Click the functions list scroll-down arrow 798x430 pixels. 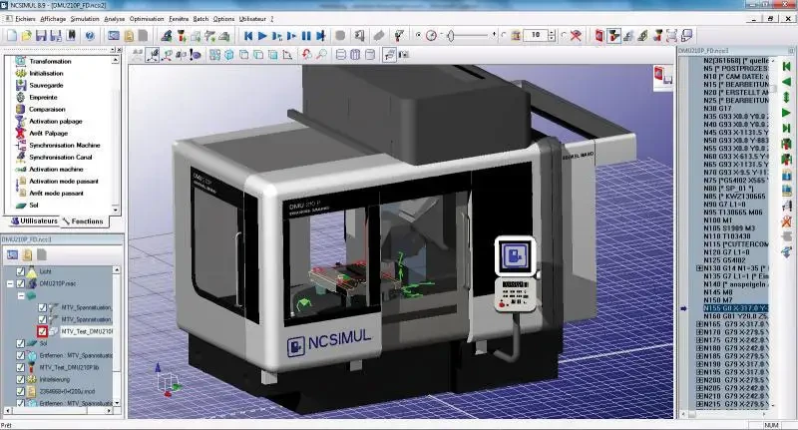point(116,210)
